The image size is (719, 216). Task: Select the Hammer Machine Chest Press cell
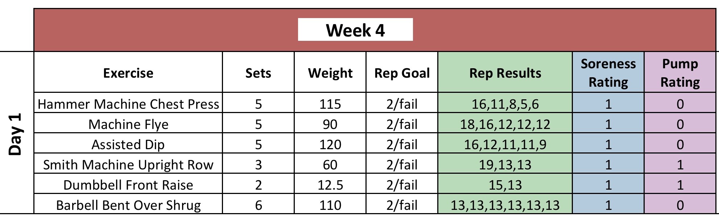point(128,104)
